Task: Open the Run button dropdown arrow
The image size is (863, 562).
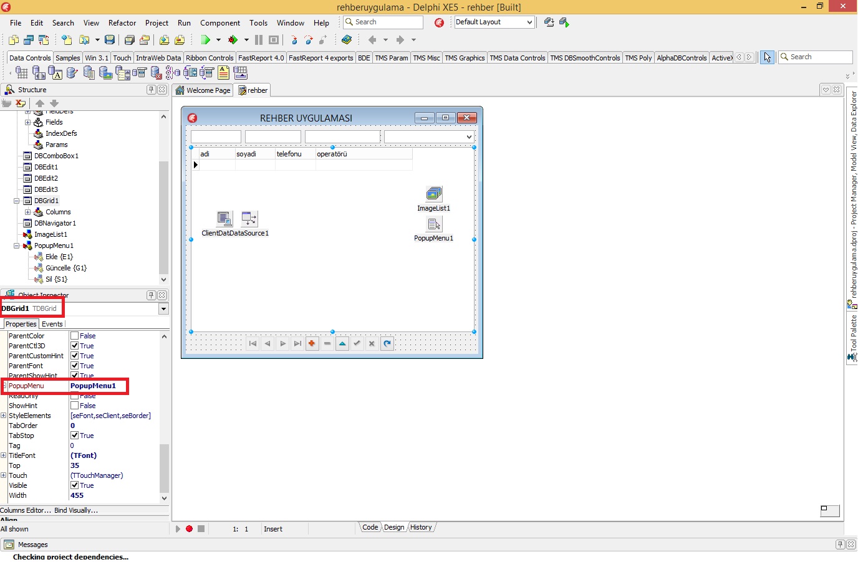Action: (x=218, y=40)
